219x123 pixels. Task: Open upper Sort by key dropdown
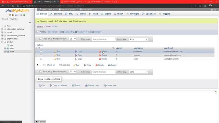pos(138,39)
